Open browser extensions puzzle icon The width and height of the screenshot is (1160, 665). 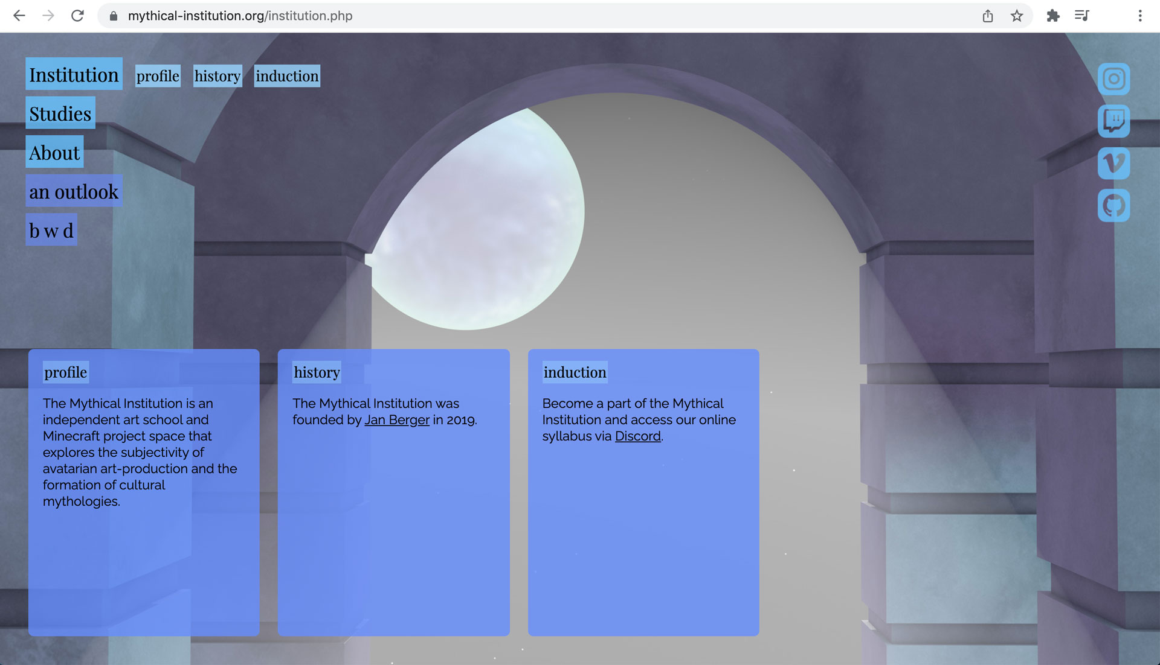click(x=1053, y=16)
